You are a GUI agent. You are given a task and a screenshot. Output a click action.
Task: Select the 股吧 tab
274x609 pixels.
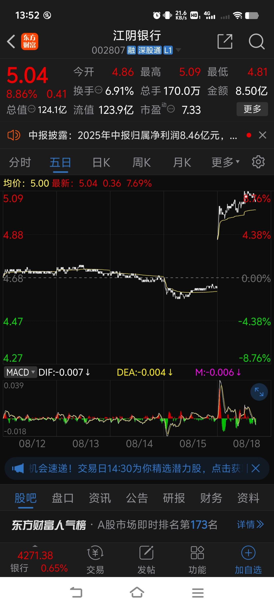[x=26, y=498]
